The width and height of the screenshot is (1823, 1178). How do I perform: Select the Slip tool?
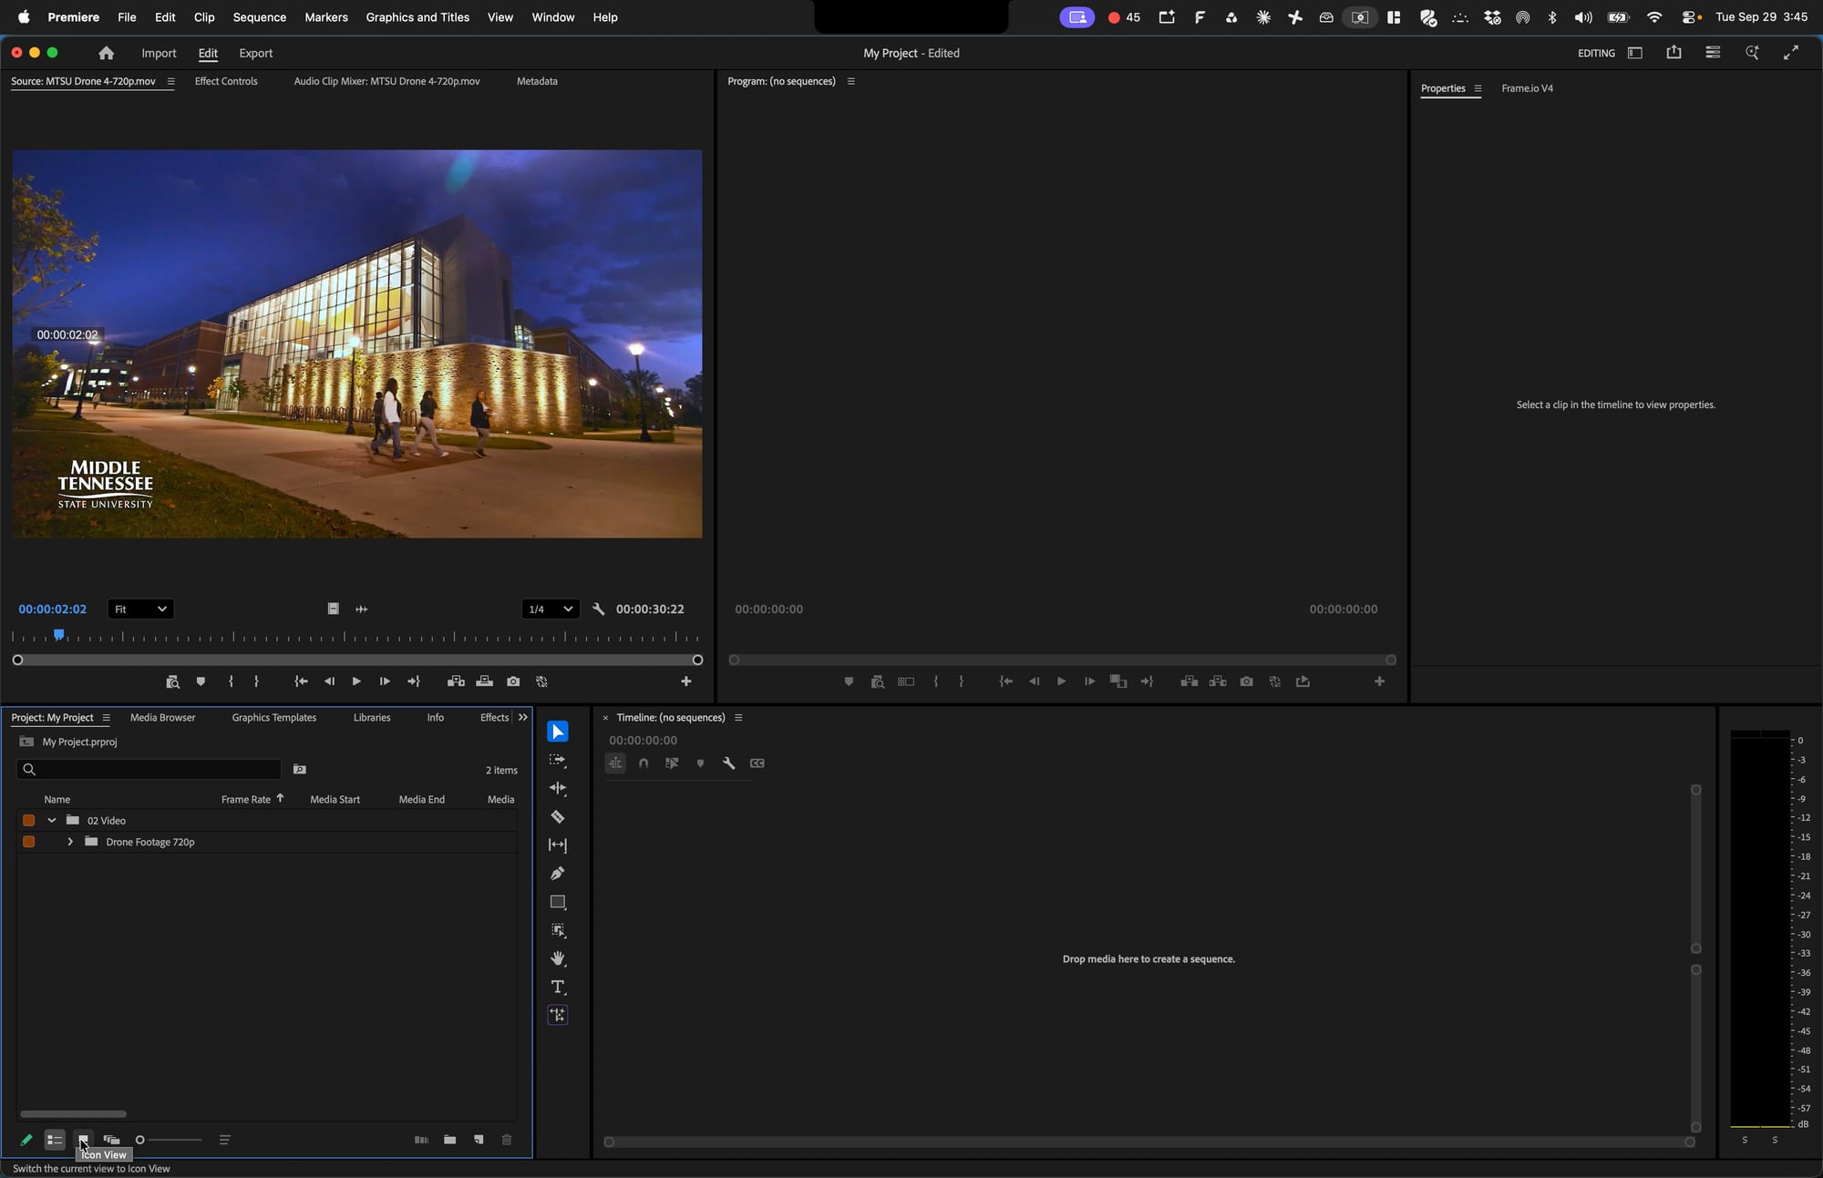(558, 845)
